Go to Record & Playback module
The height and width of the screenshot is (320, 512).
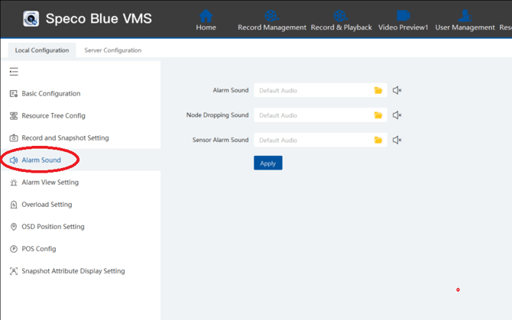[x=341, y=19]
